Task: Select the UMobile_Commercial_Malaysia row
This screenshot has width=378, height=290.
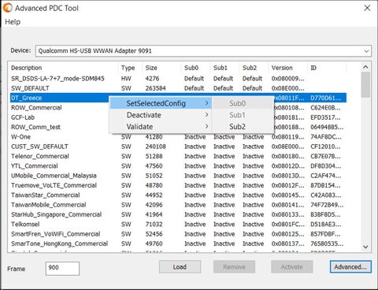Action: click(x=178, y=176)
